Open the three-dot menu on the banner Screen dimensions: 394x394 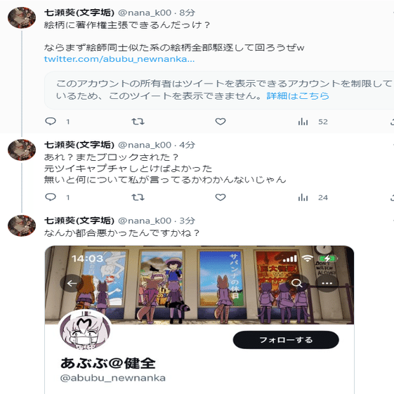[327, 283]
